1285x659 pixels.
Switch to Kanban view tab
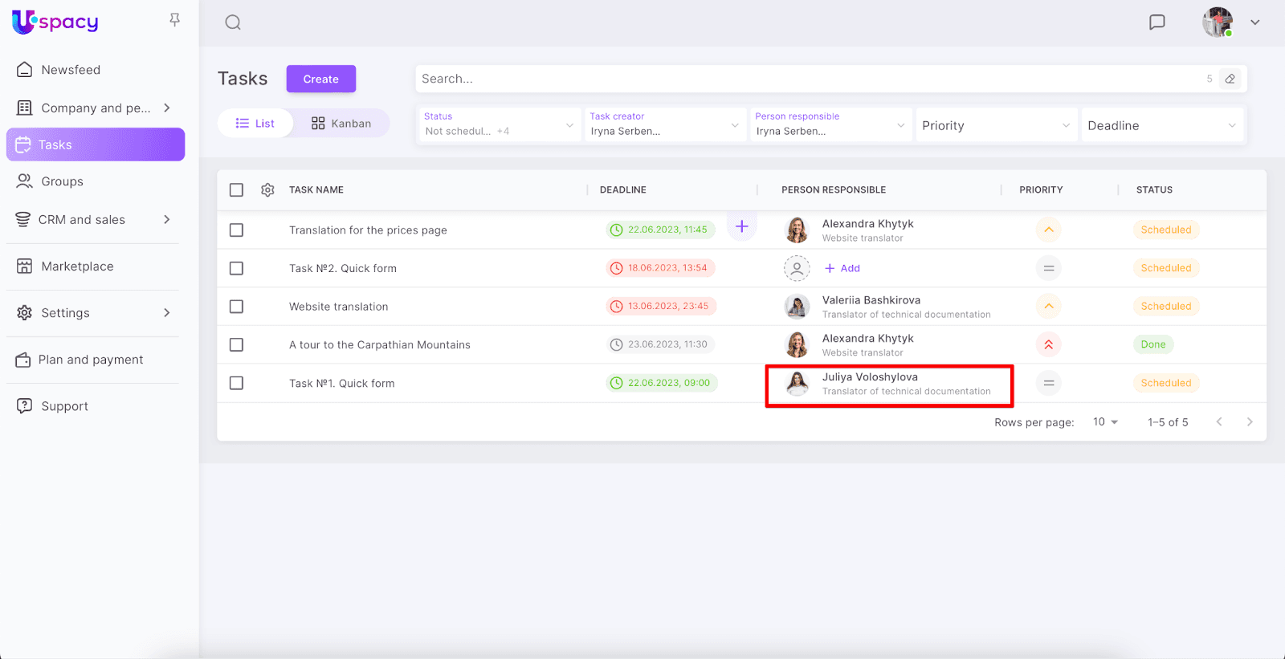tap(341, 124)
